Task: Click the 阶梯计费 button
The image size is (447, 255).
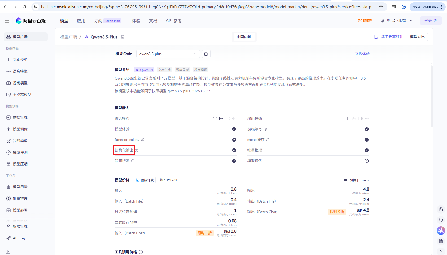Action: click(x=145, y=180)
